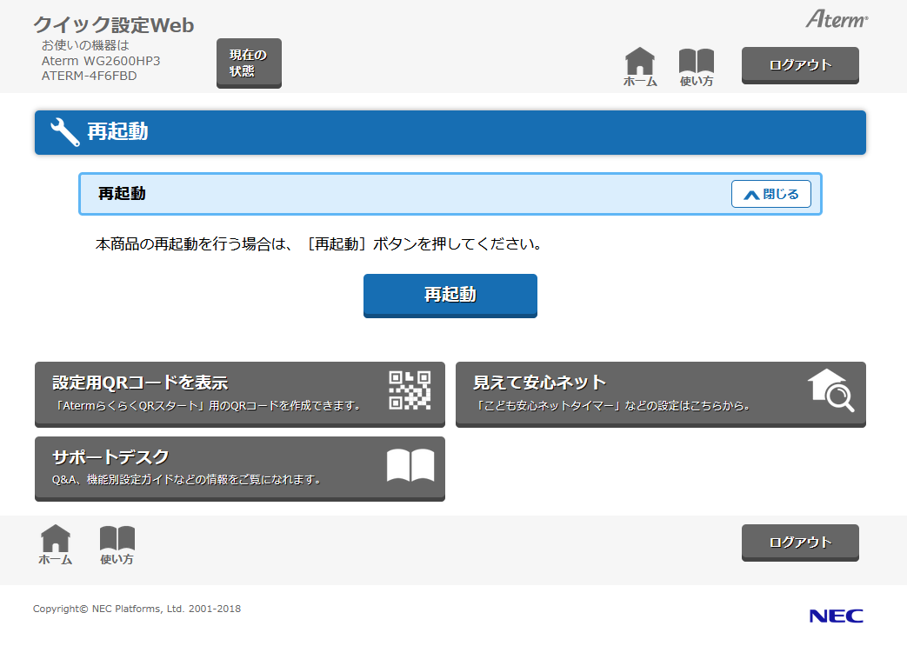Open the 現在の状態 status button

coord(249,63)
